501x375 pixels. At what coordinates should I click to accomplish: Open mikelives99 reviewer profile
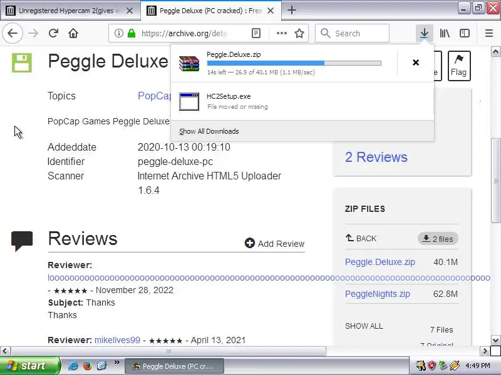point(117,340)
